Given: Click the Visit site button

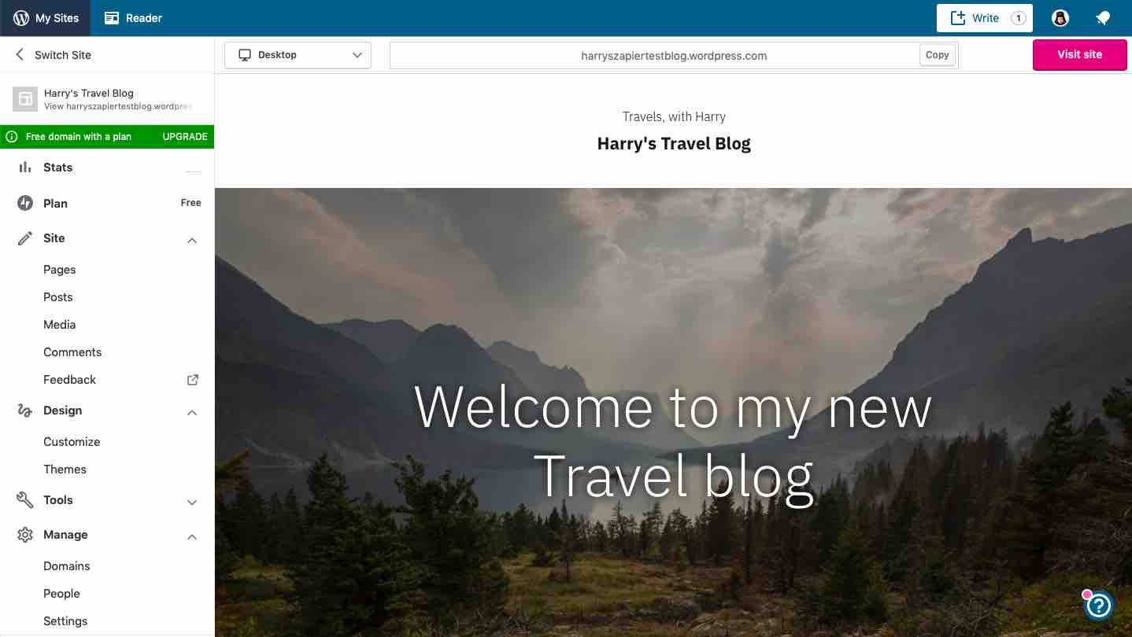Looking at the screenshot, I should click(x=1079, y=54).
